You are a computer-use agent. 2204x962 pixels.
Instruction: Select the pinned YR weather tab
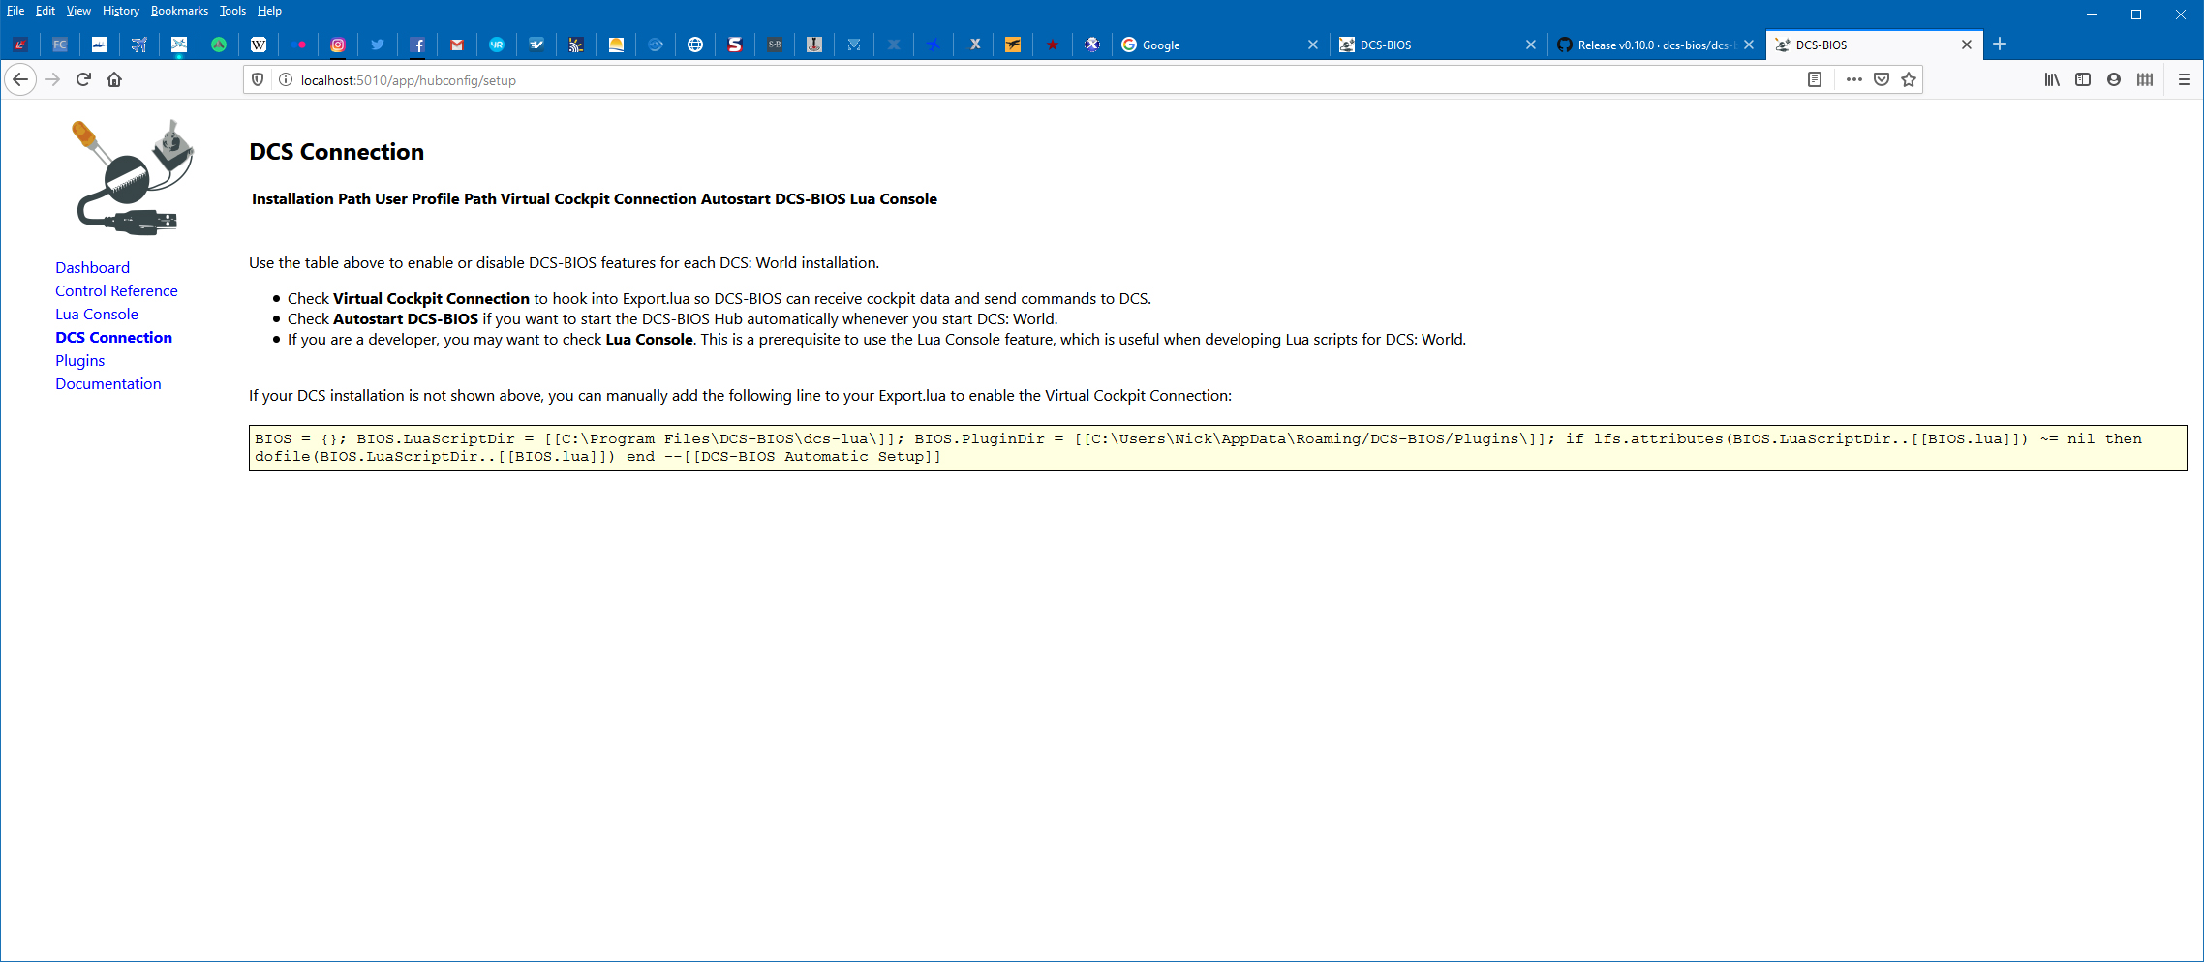pyautogui.click(x=497, y=45)
